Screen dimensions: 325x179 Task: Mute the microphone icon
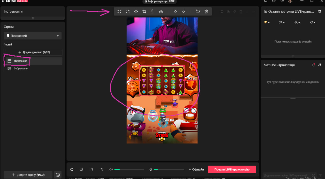point(151,169)
